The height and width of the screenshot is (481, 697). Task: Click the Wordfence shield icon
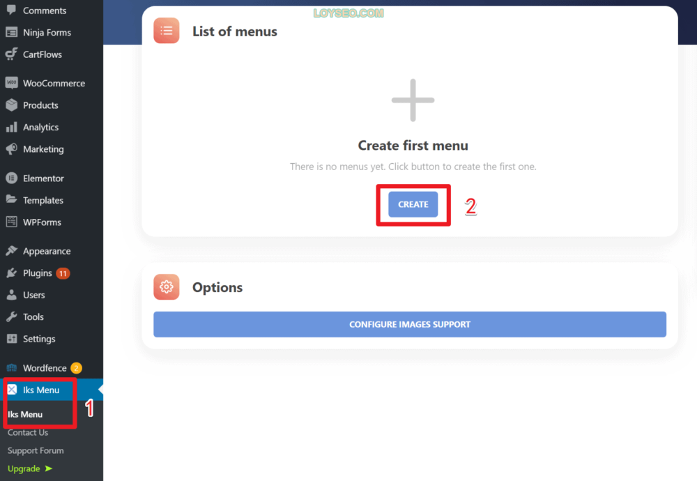(x=12, y=367)
